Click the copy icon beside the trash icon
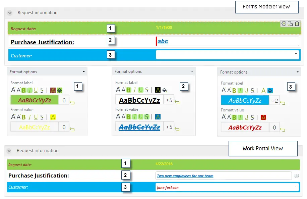The height and width of the screenshot is (199, 307). click(x=290, y=23)
